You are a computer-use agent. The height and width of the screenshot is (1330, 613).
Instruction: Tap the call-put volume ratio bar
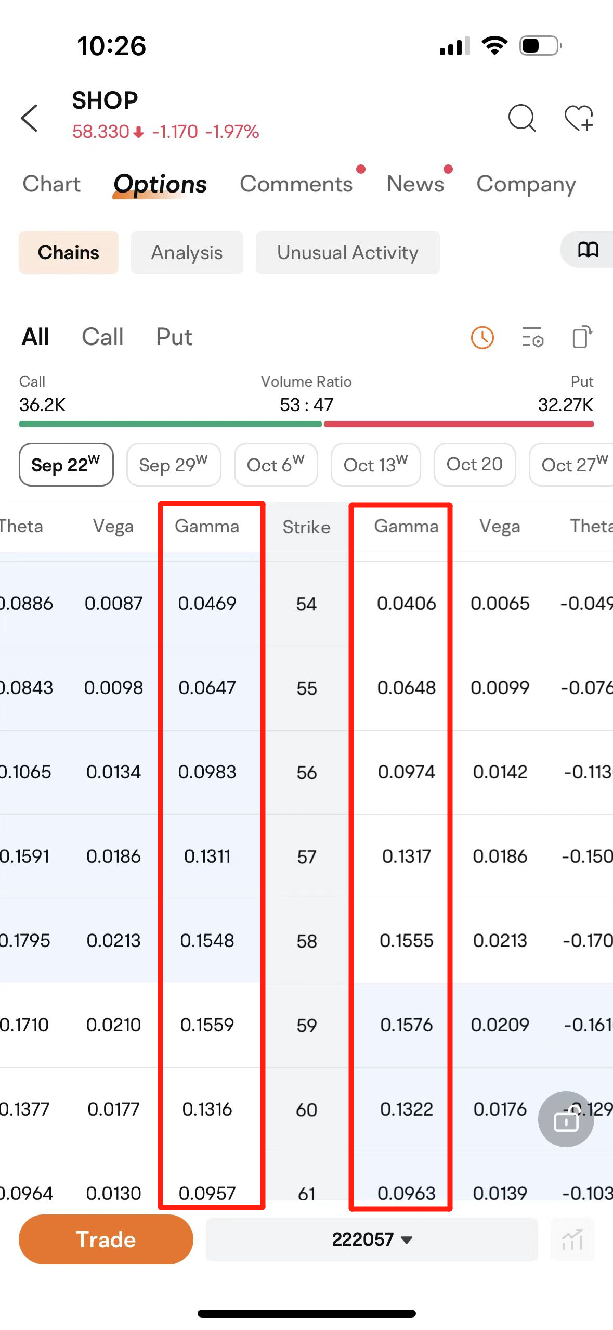[x=306, y=424]
